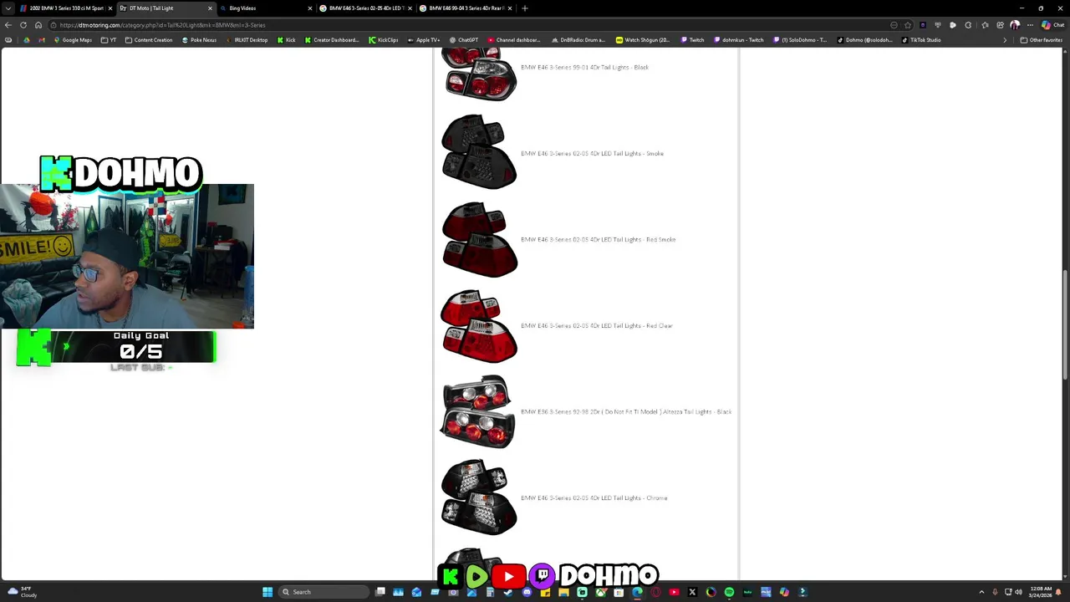The width and height of the screenshot is (1070, 602).
Task: Open the 02-05 4Dr LED Tail Lights Smoke link
Action: 592,154
